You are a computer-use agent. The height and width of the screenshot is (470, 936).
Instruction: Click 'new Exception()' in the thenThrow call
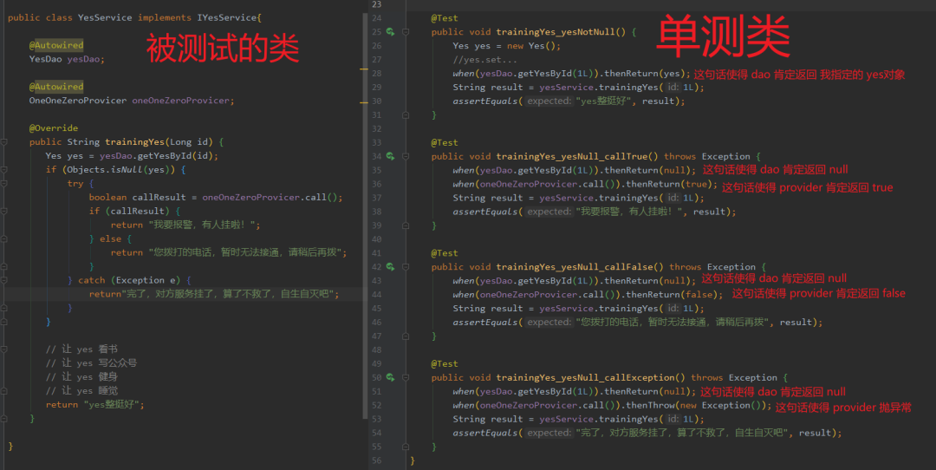tap(731, 406)
